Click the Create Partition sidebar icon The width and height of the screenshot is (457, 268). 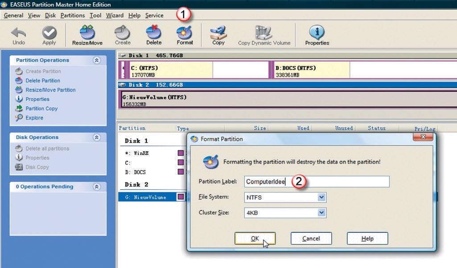coord(19,71)
